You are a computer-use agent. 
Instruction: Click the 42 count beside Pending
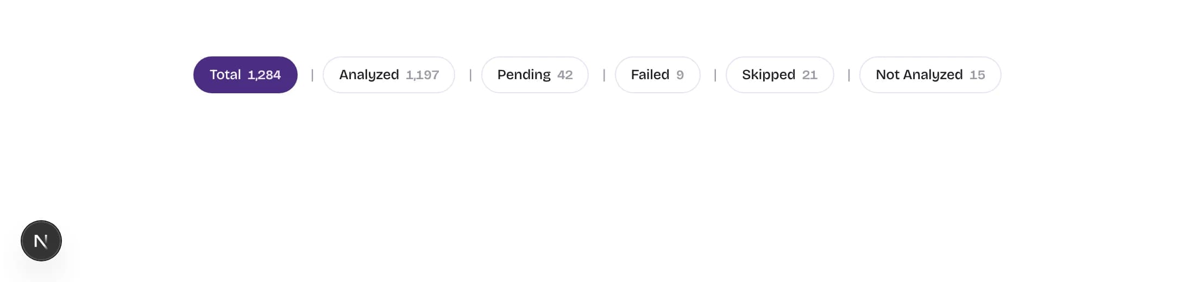[565, 75]
